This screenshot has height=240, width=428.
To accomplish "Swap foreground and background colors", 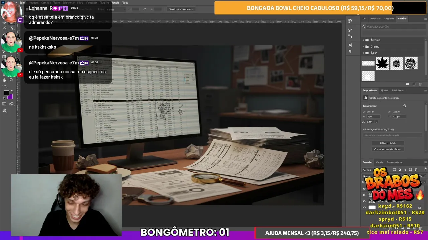I will tap(12, 91).
